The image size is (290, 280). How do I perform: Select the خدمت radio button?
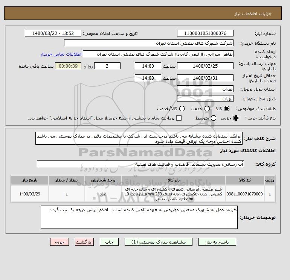207,109
